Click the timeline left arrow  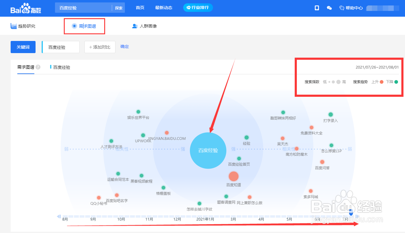click(59, 216)
